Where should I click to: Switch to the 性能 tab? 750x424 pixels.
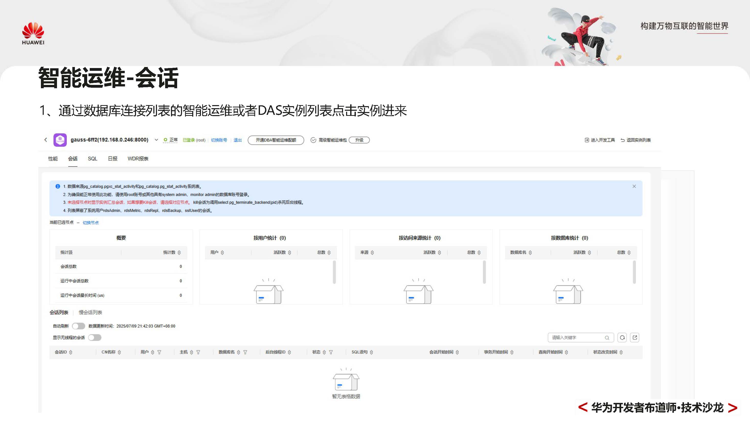click(x=53, y=159)
